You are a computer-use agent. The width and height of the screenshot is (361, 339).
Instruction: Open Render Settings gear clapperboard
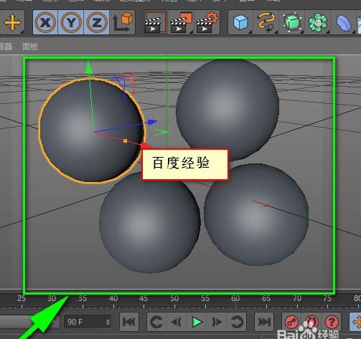[207, 22]
